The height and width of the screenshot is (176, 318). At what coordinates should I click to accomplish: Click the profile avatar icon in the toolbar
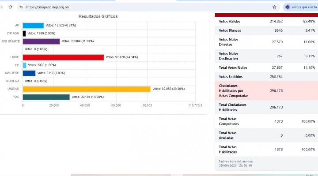tap(288, 7)
